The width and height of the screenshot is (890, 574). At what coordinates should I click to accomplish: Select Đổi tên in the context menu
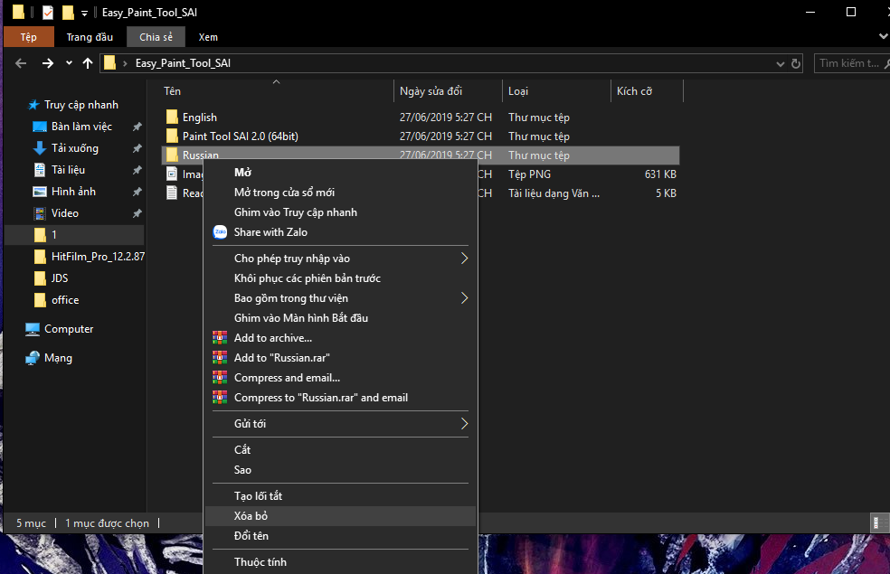pyautogui.click(x=251, y=536)
